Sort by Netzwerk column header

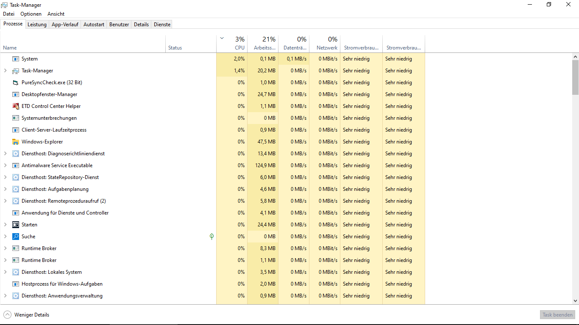(x=325, y=44)
